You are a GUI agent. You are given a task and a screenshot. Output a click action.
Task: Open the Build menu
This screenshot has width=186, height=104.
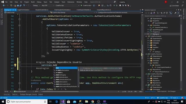coord(33,2)
